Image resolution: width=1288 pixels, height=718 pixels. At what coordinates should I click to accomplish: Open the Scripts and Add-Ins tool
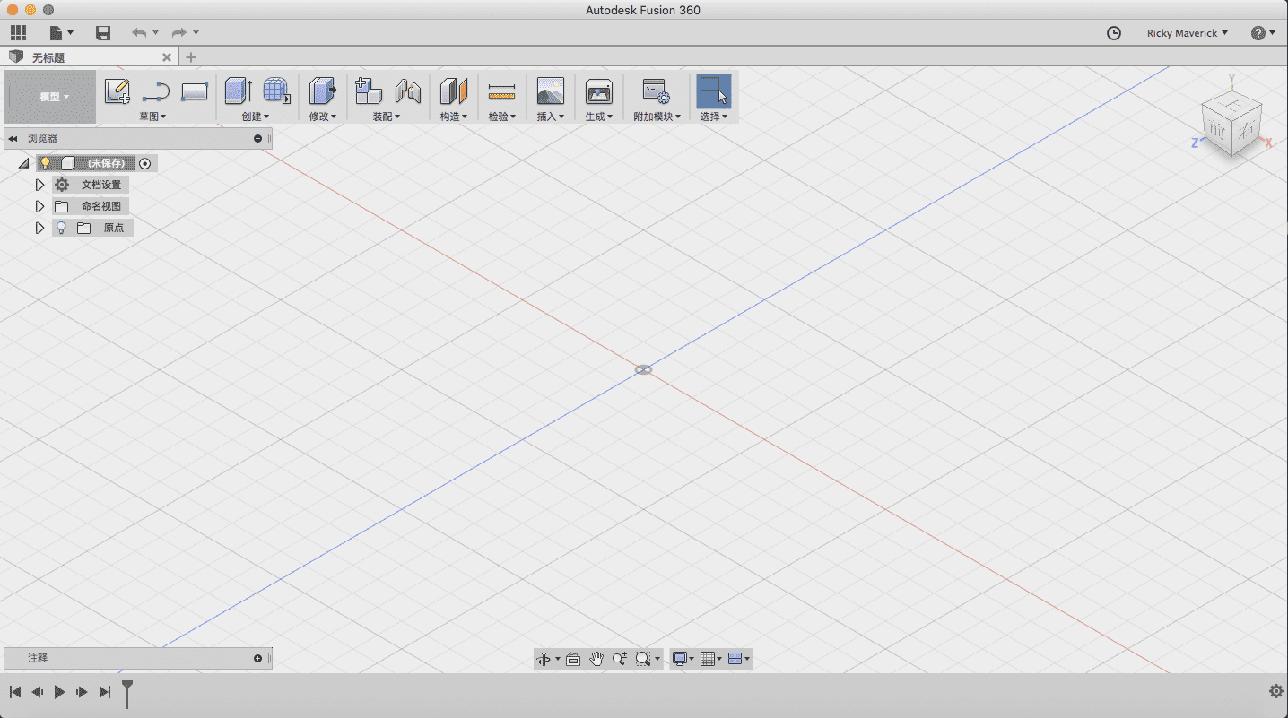tap(657, 91)
